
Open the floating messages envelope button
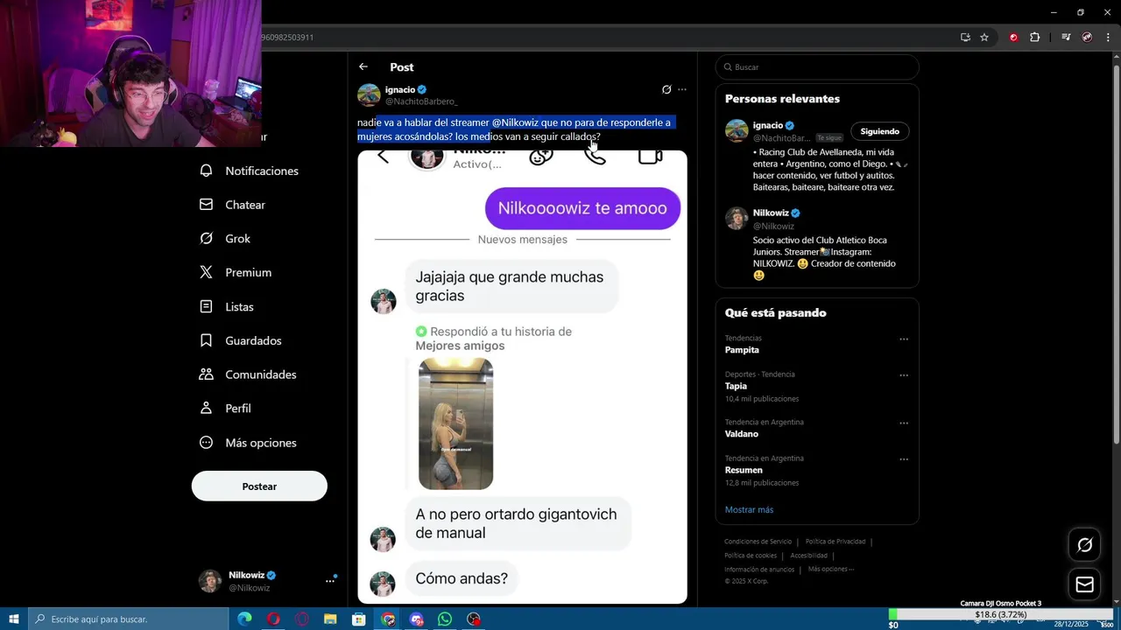pyautogui.click(x=1084, y=584)
